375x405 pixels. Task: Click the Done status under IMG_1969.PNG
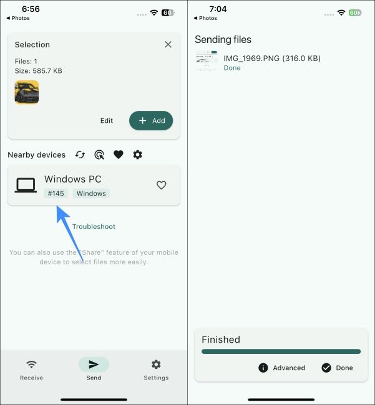[232, 68]
